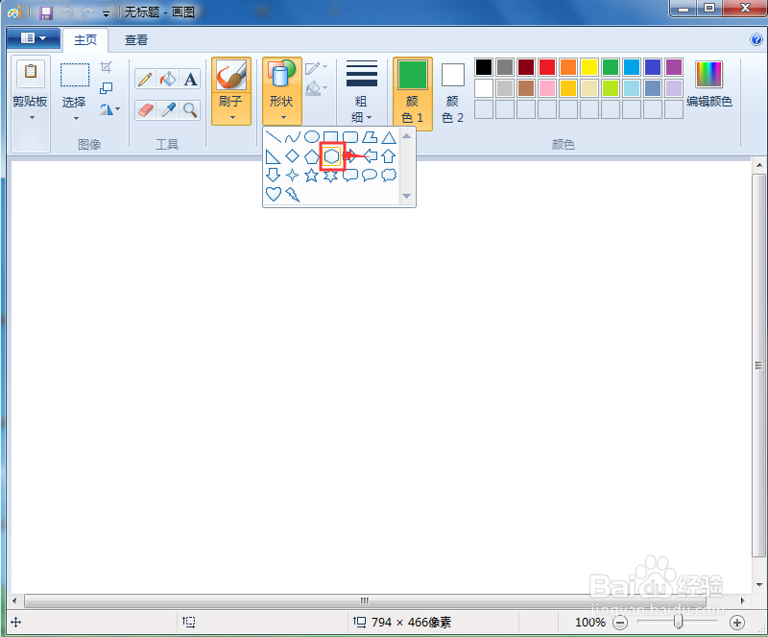
Task: Toggle 颜色 2 as active color
Action: 452,93
